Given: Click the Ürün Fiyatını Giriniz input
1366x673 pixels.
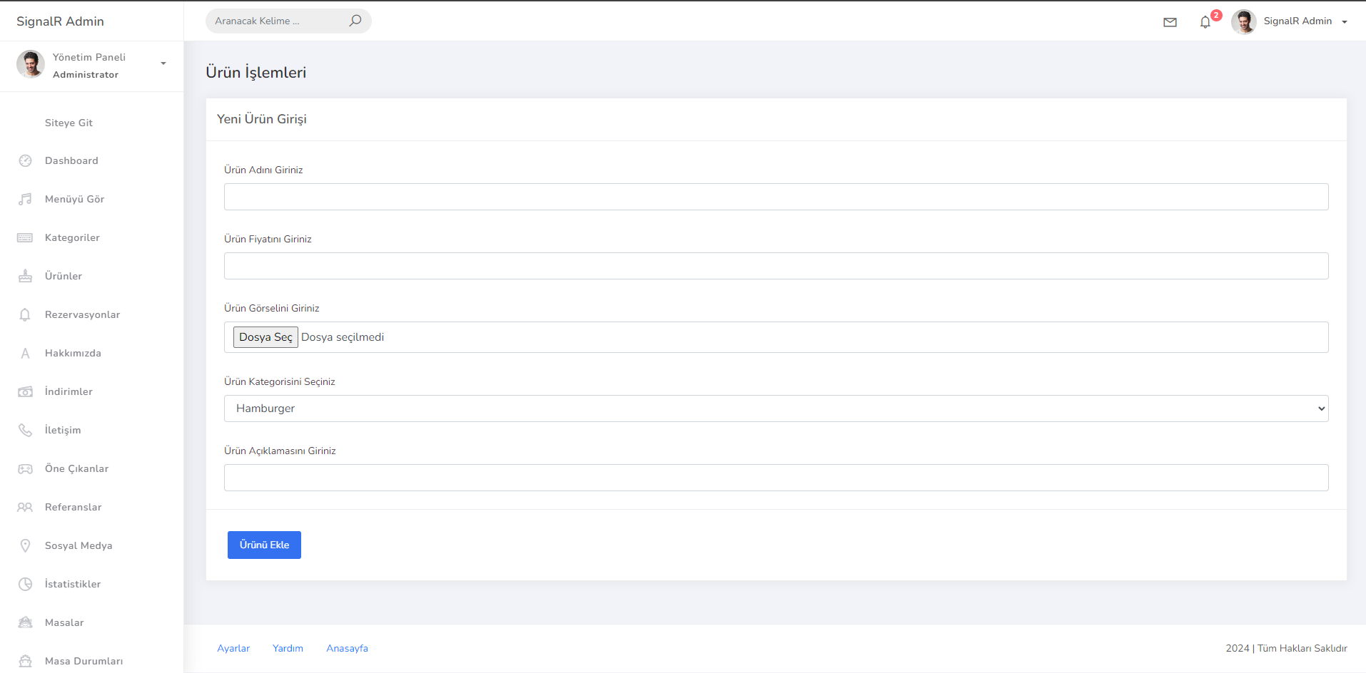Looking at the screenshot, I should pyautogui.click(x=776, y=266).
